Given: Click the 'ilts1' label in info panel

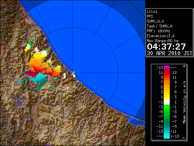Looking at the screenshot, I should pyautogui.click(x=152, y=12).
